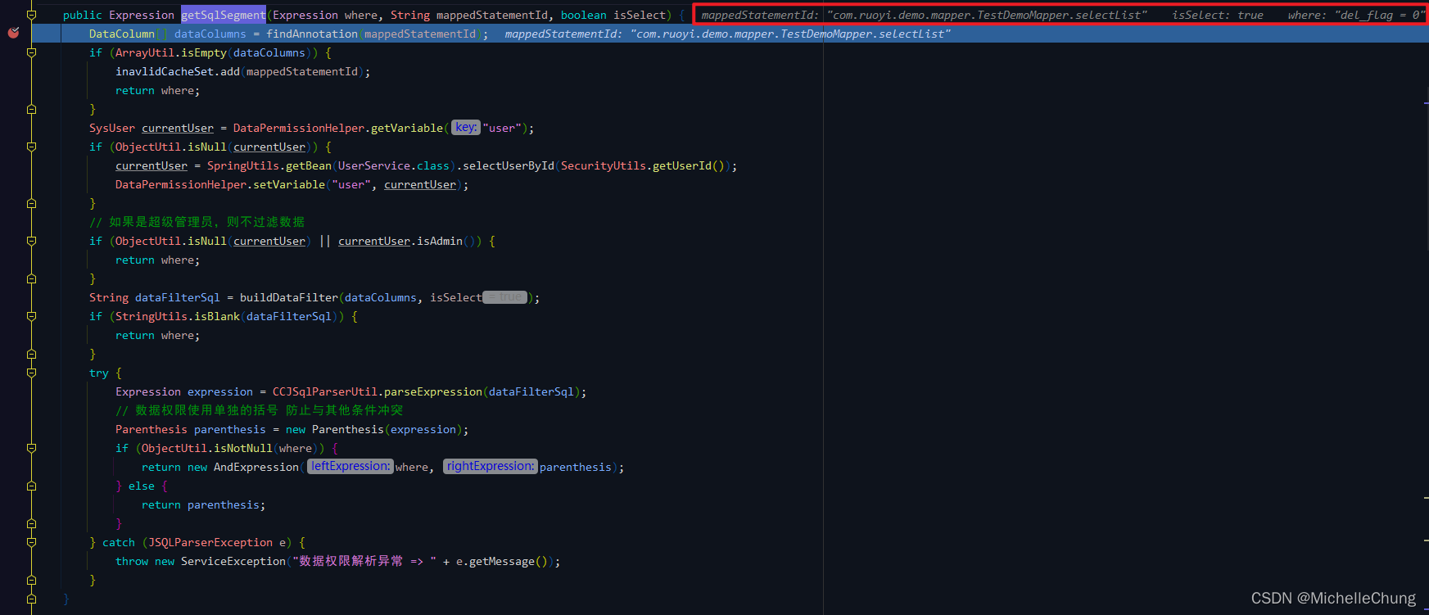Fold the if currentUser.isAdmin block
Screen dimensions: 1429x615
tap(31, 241)
